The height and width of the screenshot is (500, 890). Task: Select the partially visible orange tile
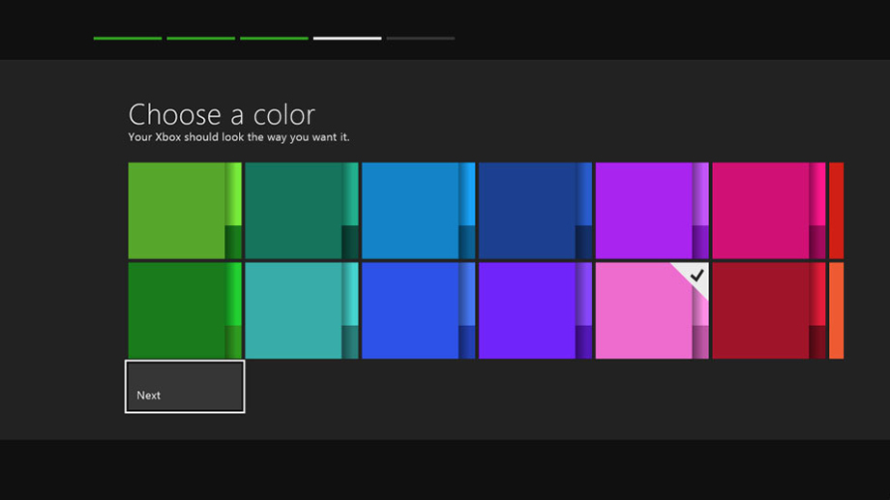[837, 310]
